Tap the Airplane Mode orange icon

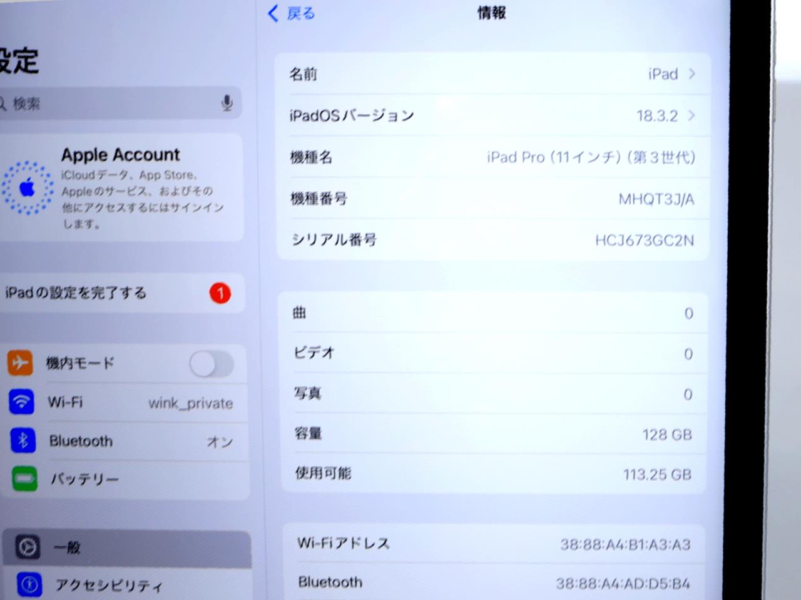tap(20, 362)
